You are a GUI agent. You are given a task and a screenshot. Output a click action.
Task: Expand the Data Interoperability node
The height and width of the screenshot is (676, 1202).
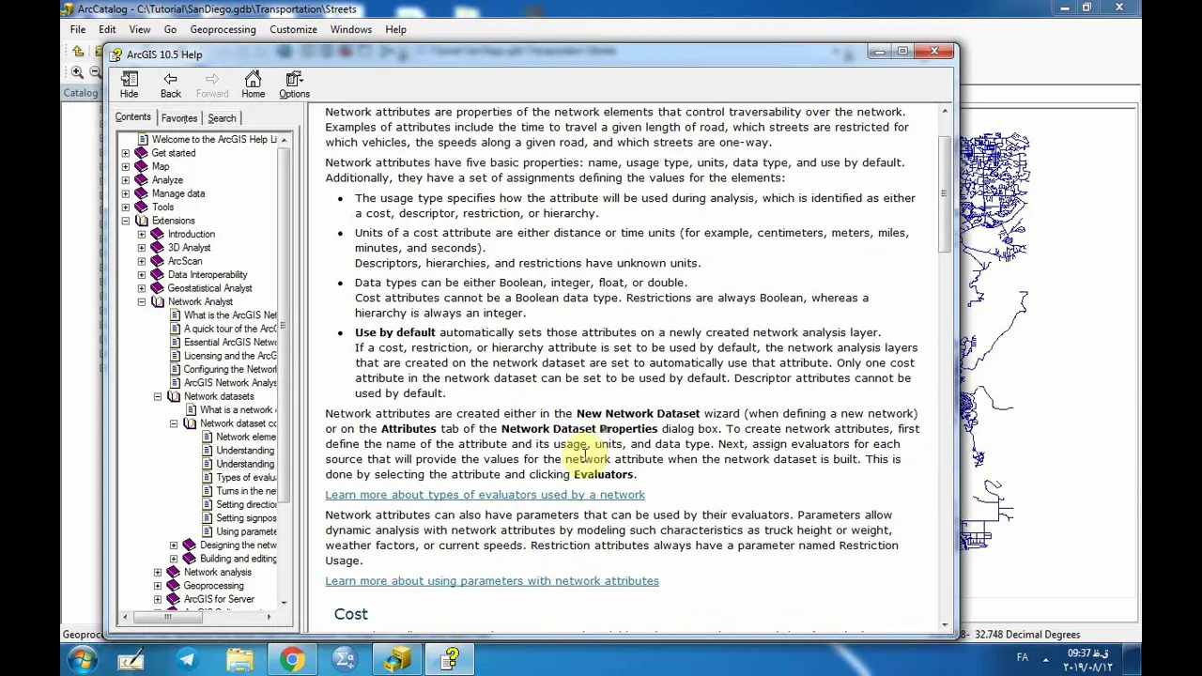pos(142,275)
